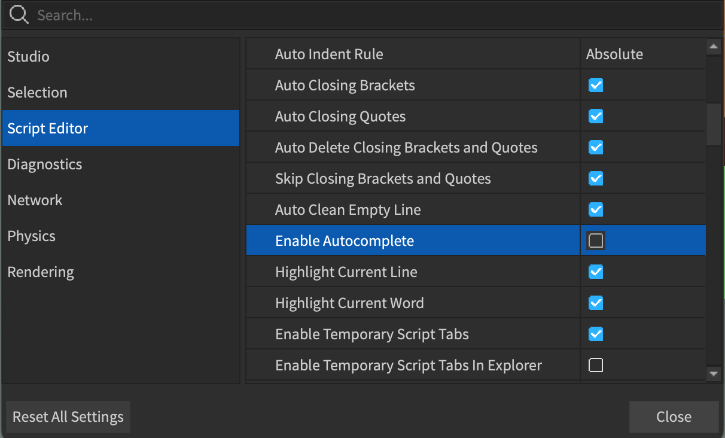725x438 pixels.
Task: Click the Close button
Action: coord(674,416)
